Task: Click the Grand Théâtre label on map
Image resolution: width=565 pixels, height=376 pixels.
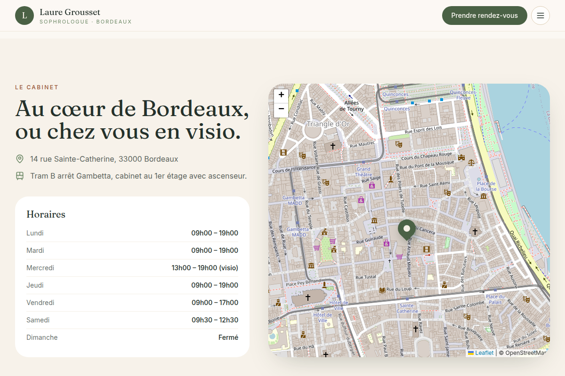Action: tap(363, 172)
